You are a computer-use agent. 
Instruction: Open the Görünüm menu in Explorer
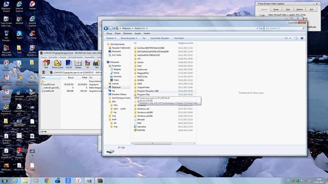coord(128,33)
